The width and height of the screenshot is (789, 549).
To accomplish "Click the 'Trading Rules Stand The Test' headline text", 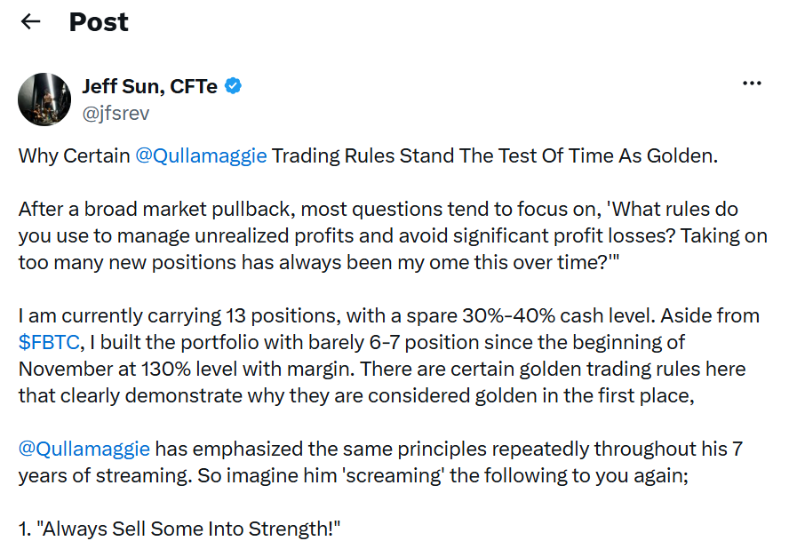I will click(x=404, y=156).
